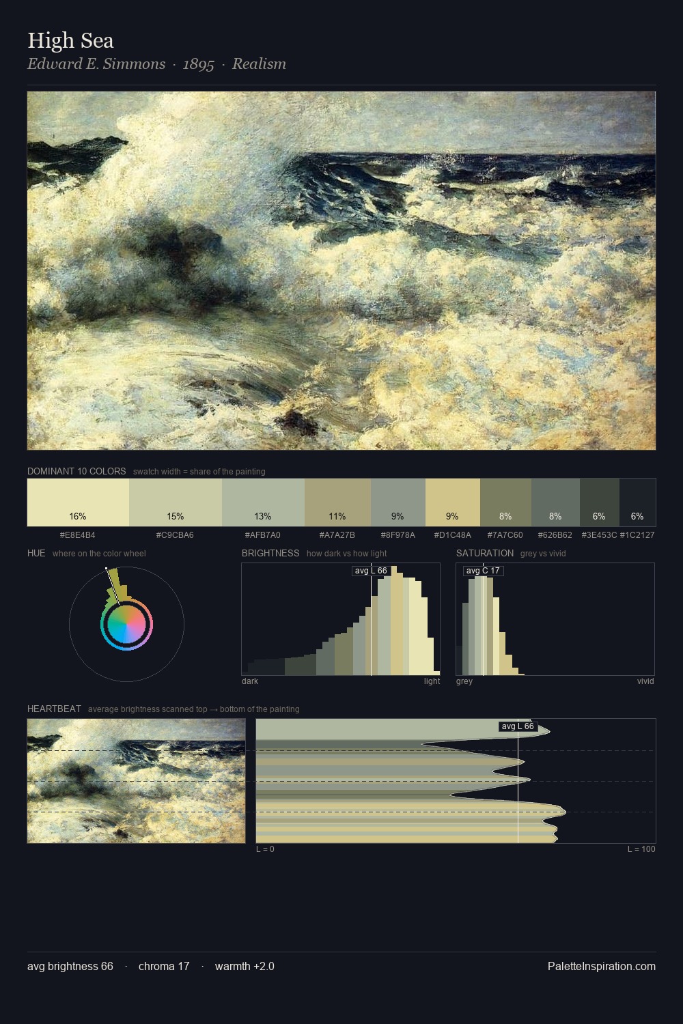683x1024 pixels.
Task: Select the #D1C48A sand swatch
Action: click(453, 502)
